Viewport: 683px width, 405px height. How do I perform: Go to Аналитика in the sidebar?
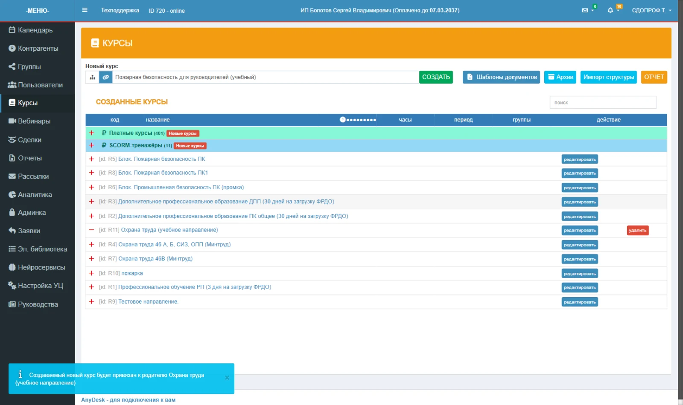[x=30, y=195]
